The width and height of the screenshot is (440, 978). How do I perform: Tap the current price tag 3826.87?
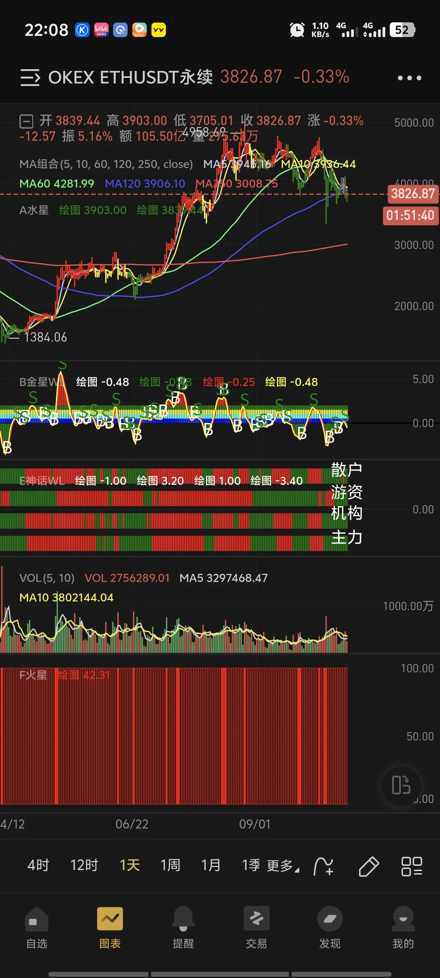[x=413, y=194]
